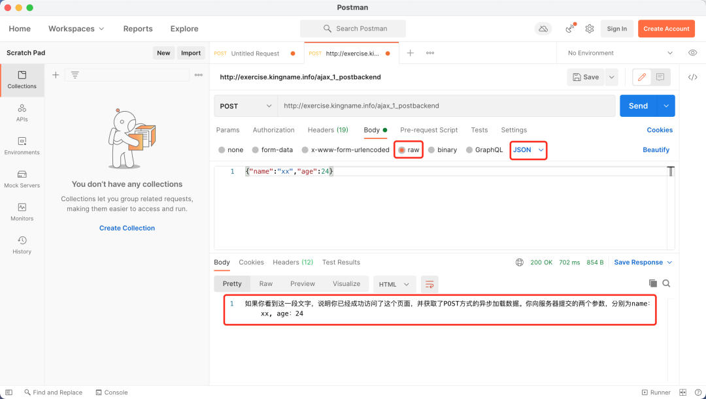The height and width of the screenshot is (399, 706).
Task: Select the x-www-form-urlencoded radio
Action: click(x=305, y=150)
